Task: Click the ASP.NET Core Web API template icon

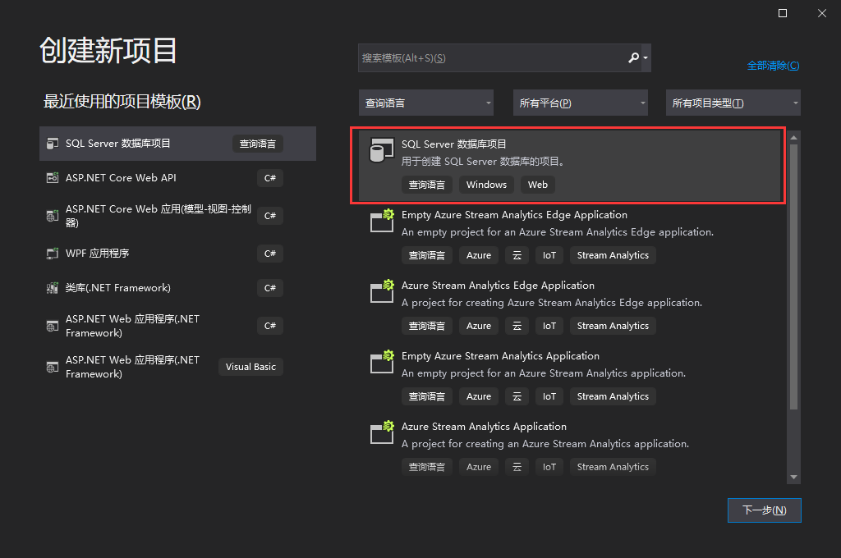Action: pyautogui.click(x=52, y=178)
